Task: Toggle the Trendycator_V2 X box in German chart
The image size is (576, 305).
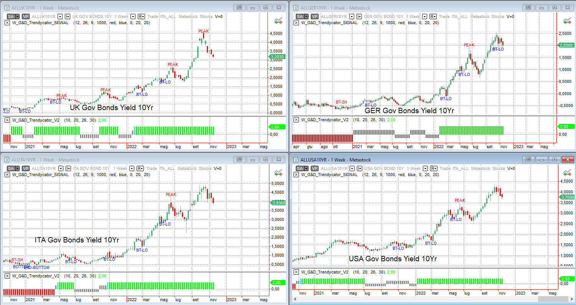Action: [296, 120]
